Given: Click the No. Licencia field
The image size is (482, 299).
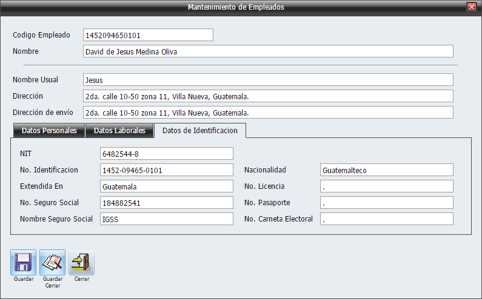Looking at the screenshot, I should click(386, 186).
